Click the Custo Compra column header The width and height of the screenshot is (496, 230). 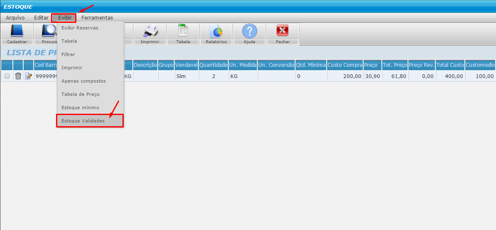[345, 65]
